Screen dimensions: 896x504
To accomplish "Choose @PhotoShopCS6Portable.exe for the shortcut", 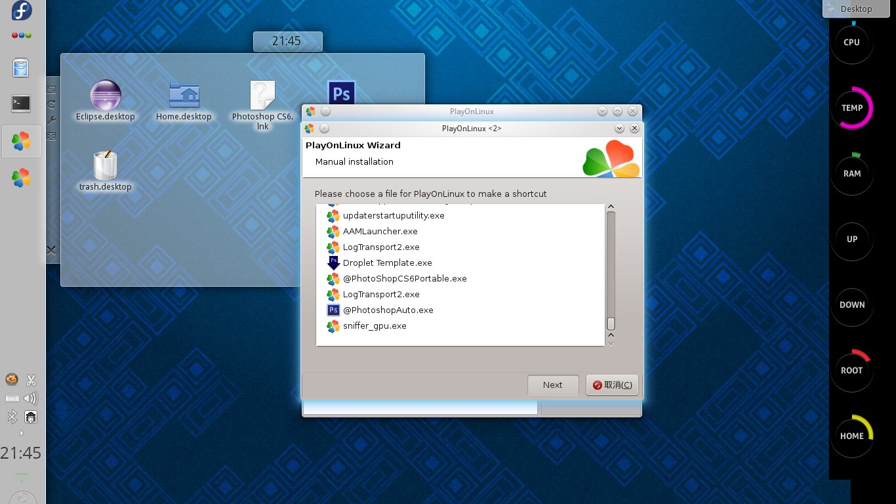I will pyautogui.click(x=405, y=278).
